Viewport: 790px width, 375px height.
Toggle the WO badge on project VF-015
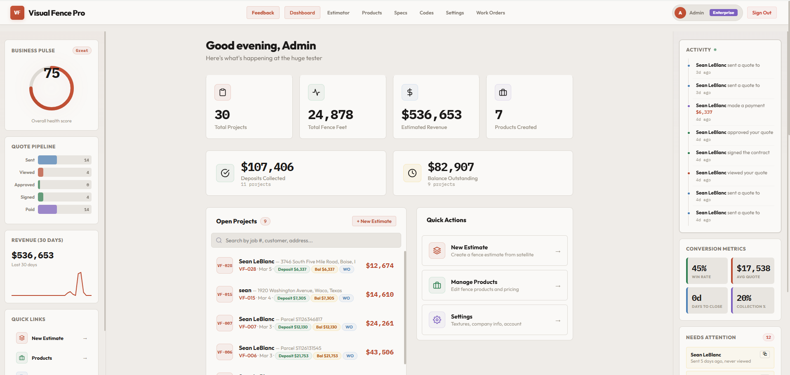pos(346,298)
